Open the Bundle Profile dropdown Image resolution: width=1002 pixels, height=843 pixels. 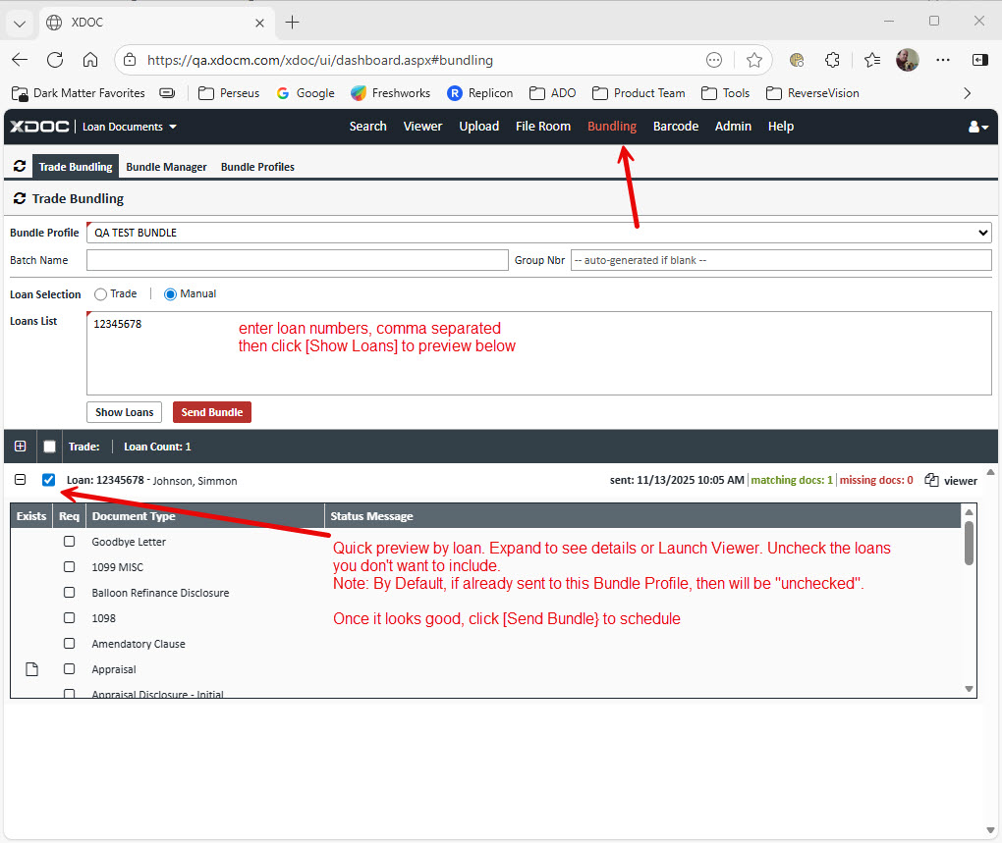pyautogui.click(x=538, y=233)
